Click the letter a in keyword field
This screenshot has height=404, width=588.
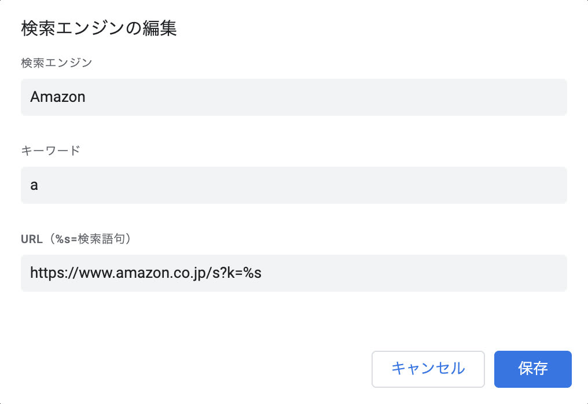(x=34, y=186)
